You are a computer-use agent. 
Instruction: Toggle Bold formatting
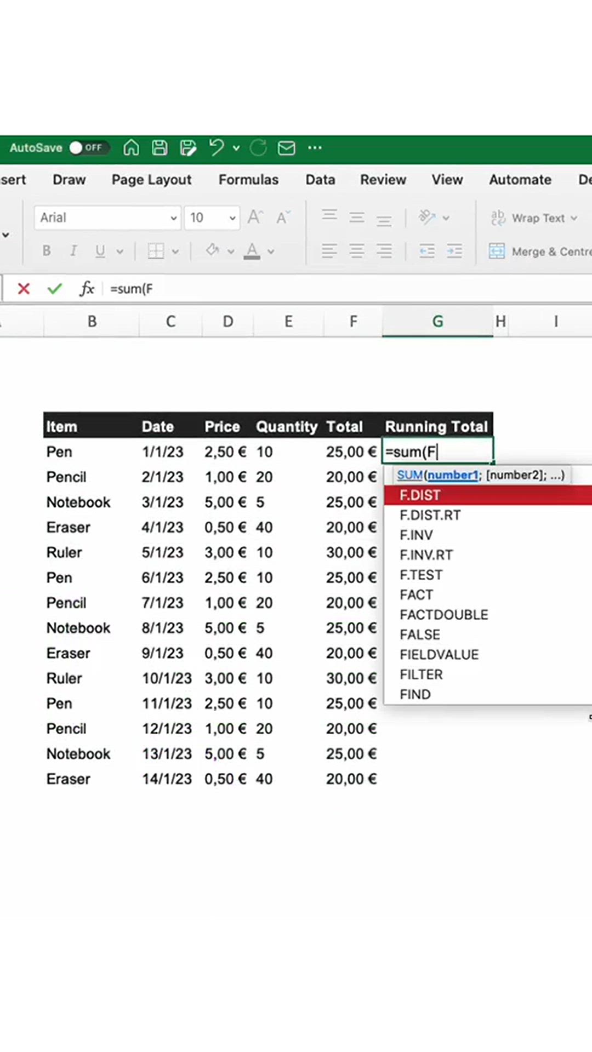point(47,251)
